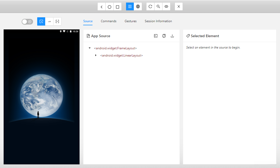This screenshot has height=168, width=280.
Task: Open the Session Information tab
Action: 158,21
